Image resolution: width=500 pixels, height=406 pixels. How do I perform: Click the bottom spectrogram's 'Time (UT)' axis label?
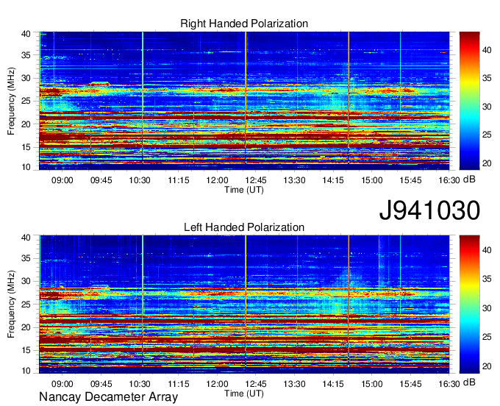(244, 393)
